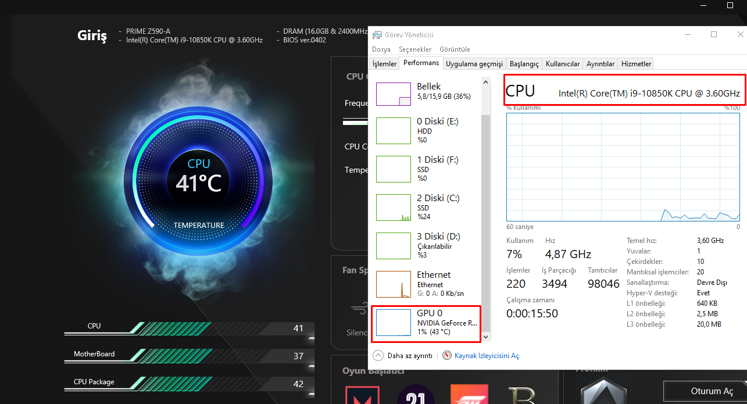This screenshot has width=747, height=404.
Task: Click the CPU 41 temperature bar
Action: tap(189, 328)
